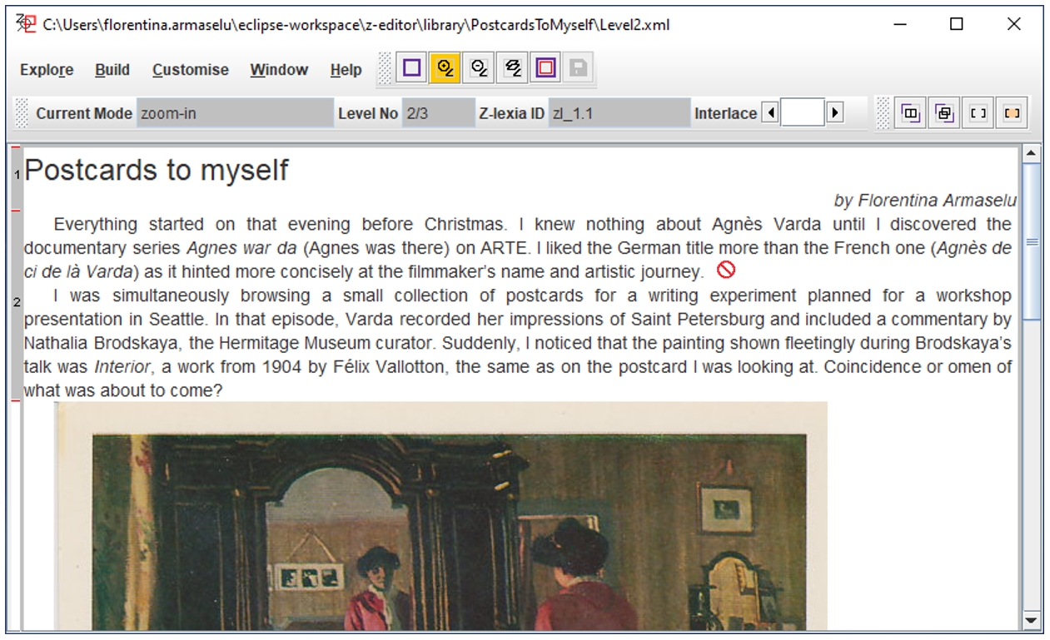The image size is (1050, 640).
Task: Maximize the Z-editor window
Action: (957, 24)
